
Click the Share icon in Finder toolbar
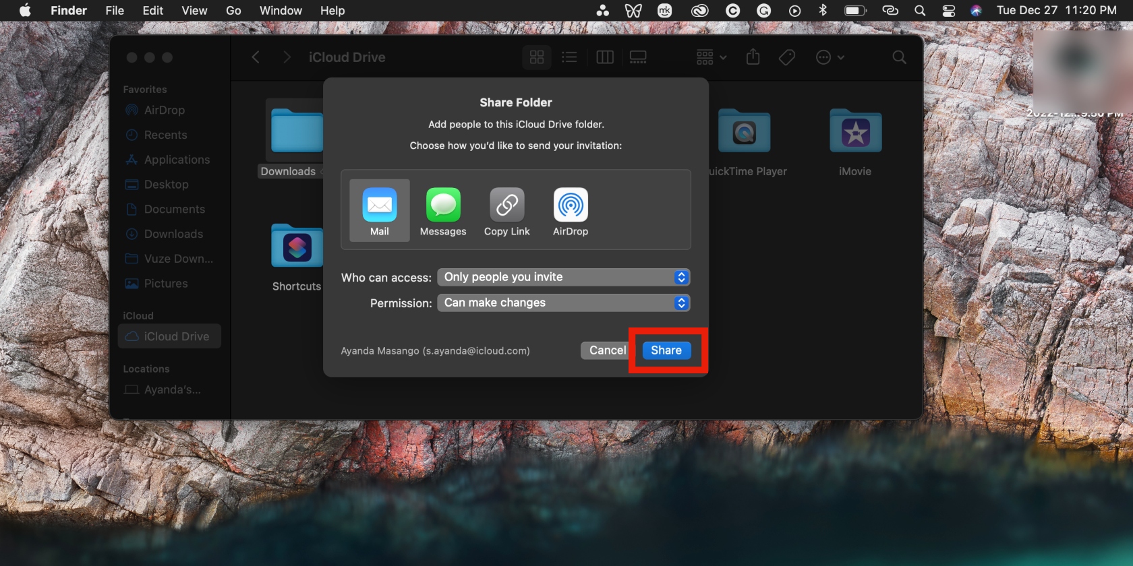click(x=753, y=57)
